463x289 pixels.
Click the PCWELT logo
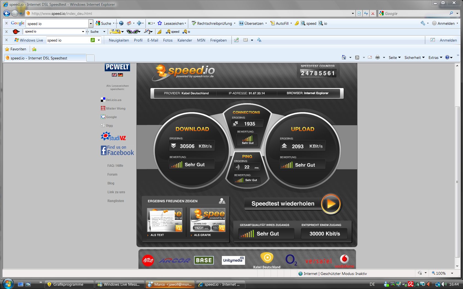tap(117, 67)
